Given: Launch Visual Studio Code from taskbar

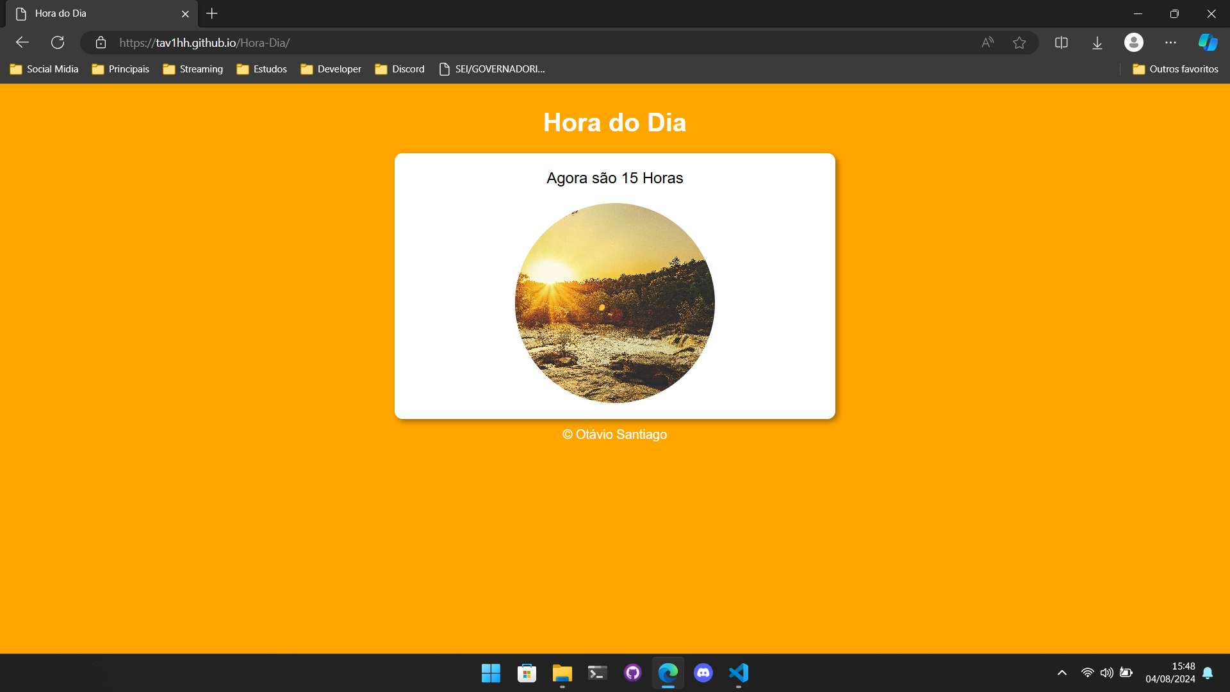Looking at the screenshot, I should [x=739, y=673].
